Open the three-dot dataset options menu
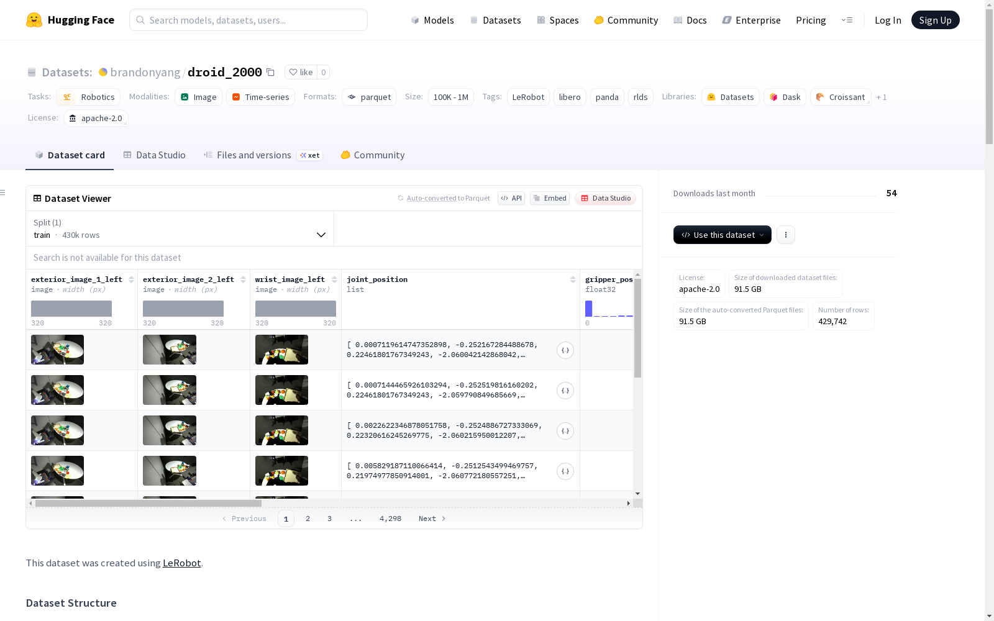The image size is (994, 621). pos(786,235)
